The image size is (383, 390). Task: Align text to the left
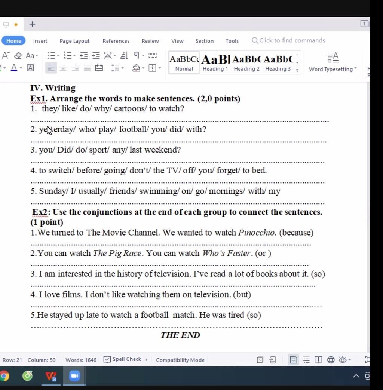click(x=51, y=68)
